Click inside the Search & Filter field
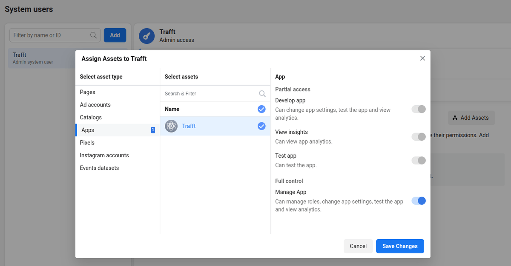Viewport: 511px width, 266px height. (x=204, y=93)
